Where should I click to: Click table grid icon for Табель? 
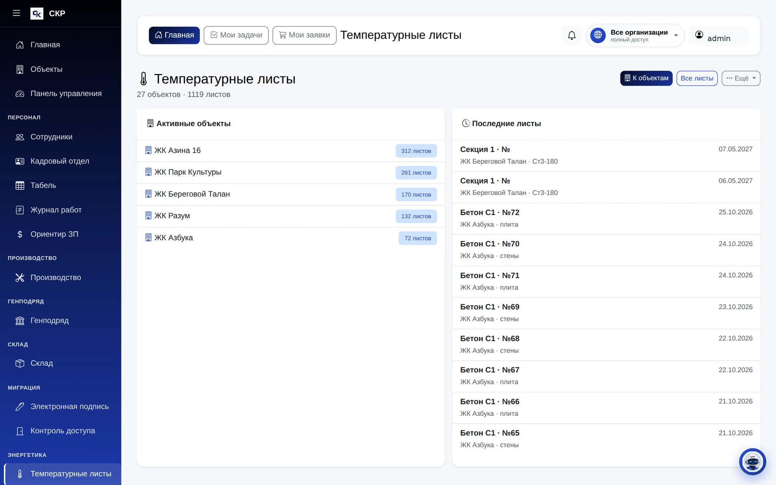[20, 185]
